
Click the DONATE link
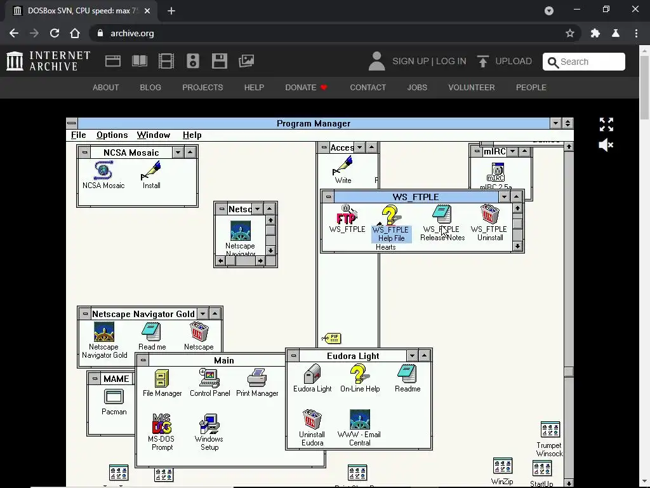pyautogui.click(x=306, y=88)
